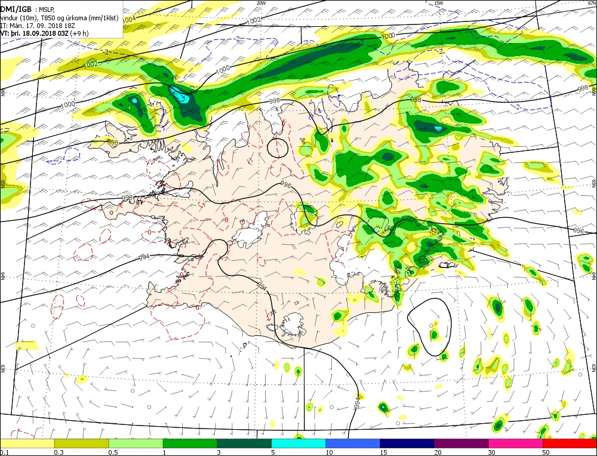Viewport: 597px width, 456px height.
Task: Click the '10' legend value
Action: 330,452
